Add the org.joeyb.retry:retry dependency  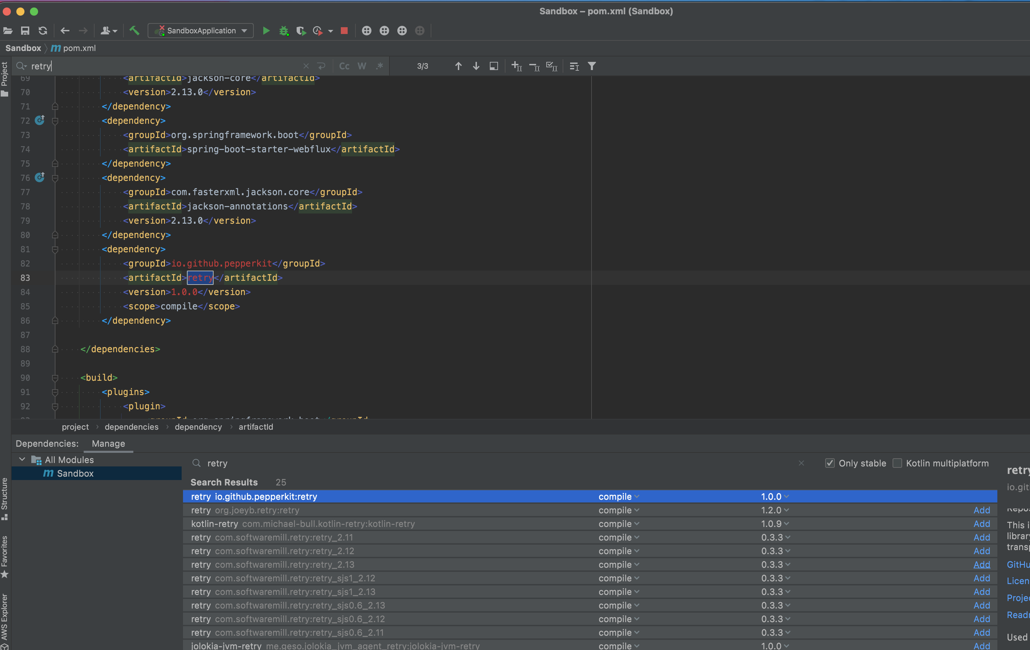pos(982,510)
